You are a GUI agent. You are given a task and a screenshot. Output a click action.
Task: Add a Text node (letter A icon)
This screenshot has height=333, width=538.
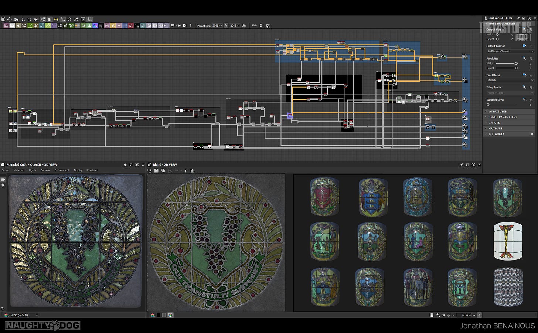(119, 26)
